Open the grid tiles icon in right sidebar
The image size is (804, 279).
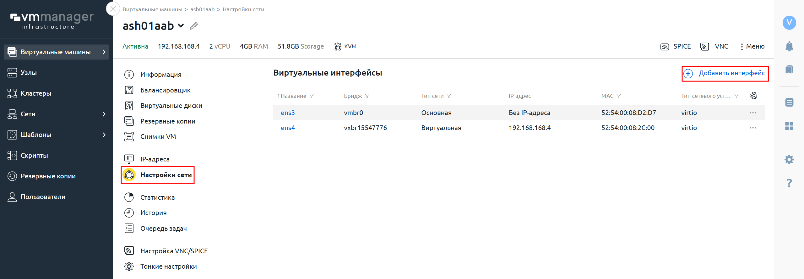789,126
